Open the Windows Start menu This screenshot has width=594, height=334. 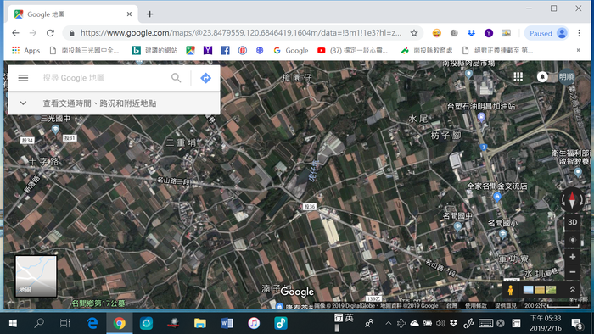point(13,324)
